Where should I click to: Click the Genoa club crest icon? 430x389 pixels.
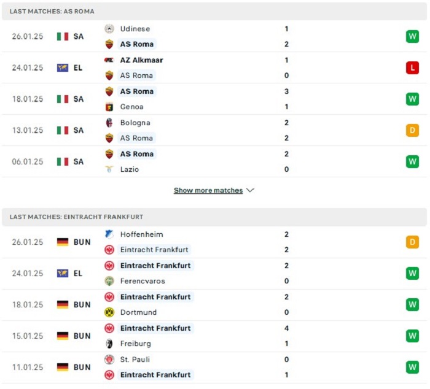[x=109, y=107]
